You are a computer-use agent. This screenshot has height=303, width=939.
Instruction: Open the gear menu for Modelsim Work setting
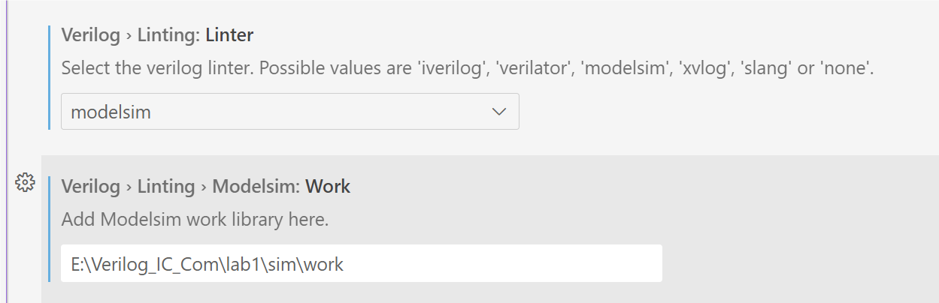25,182
